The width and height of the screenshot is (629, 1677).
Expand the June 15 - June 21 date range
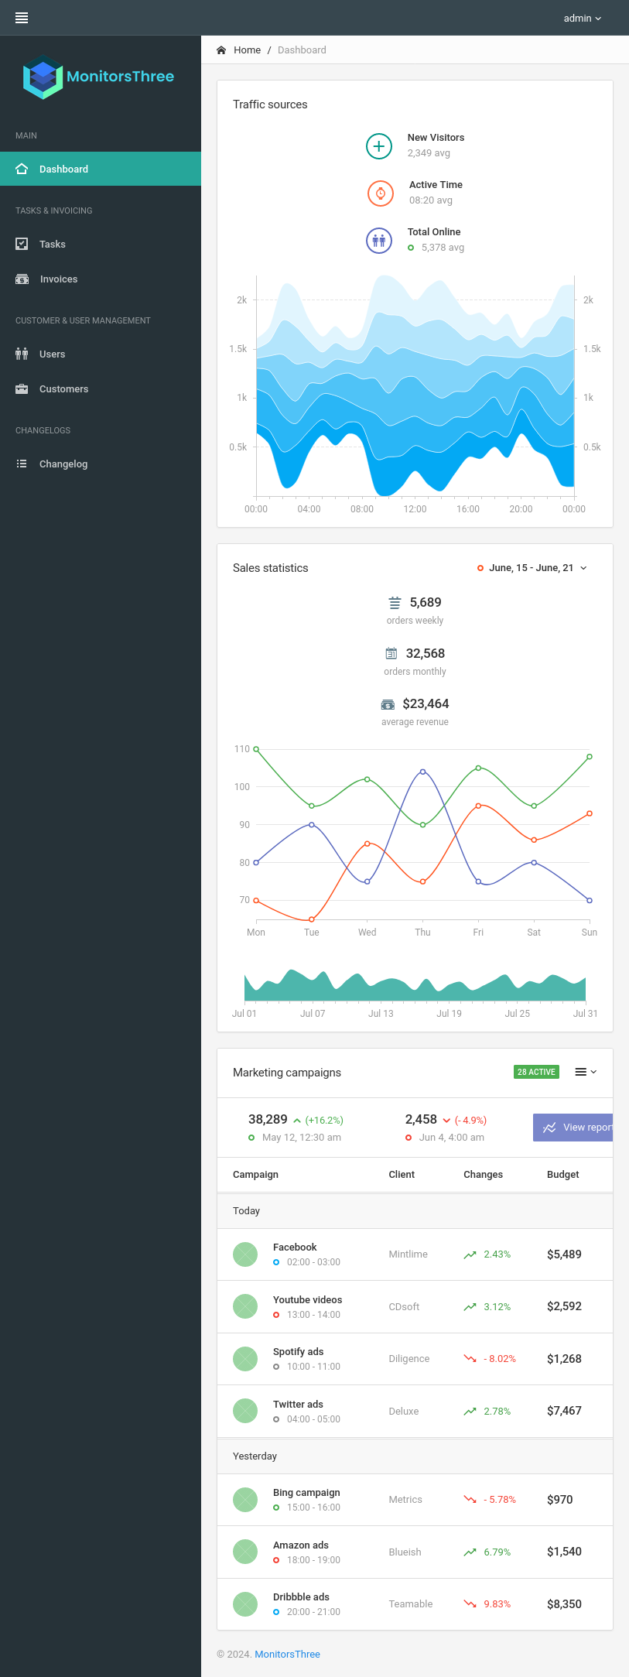coord(532,568)
